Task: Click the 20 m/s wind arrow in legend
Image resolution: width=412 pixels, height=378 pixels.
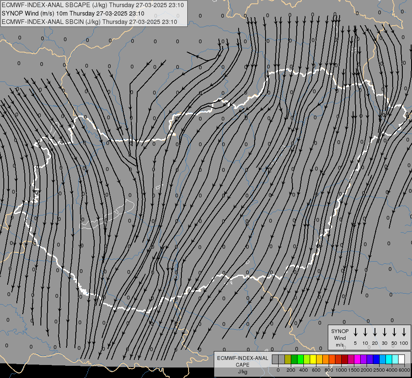Action: (375, 332)
